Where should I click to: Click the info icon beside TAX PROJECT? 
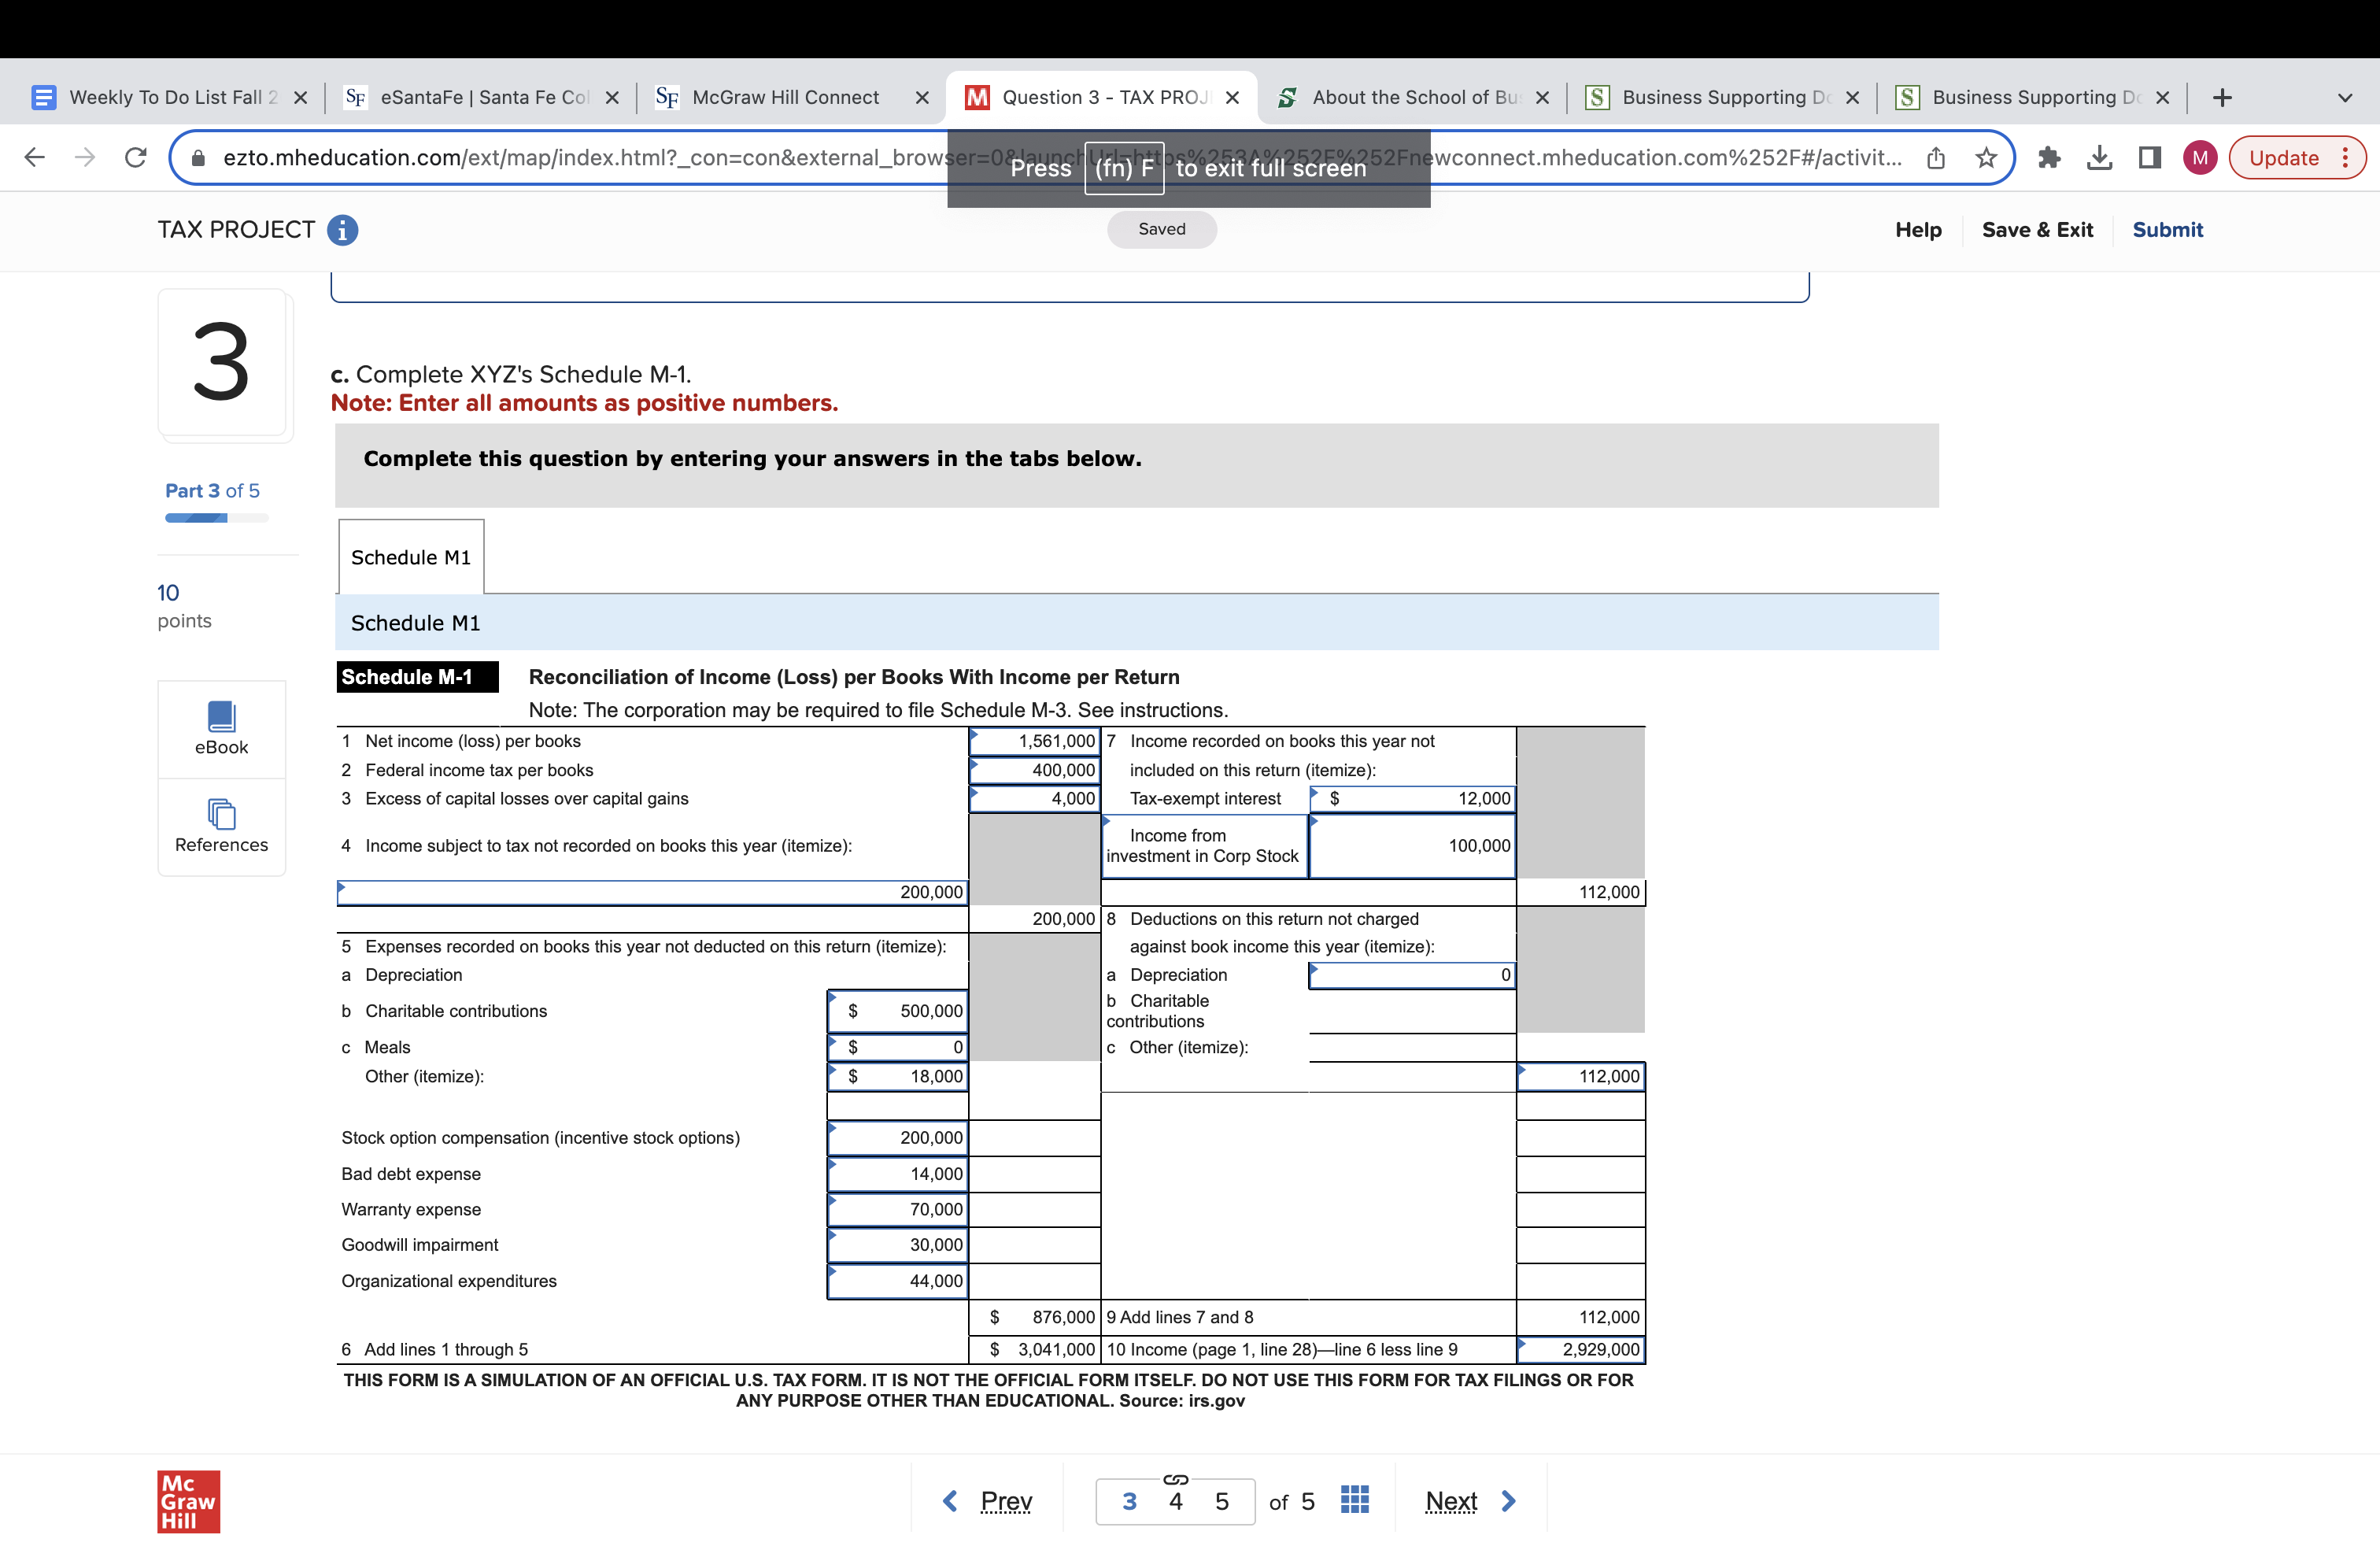point(342,230)
